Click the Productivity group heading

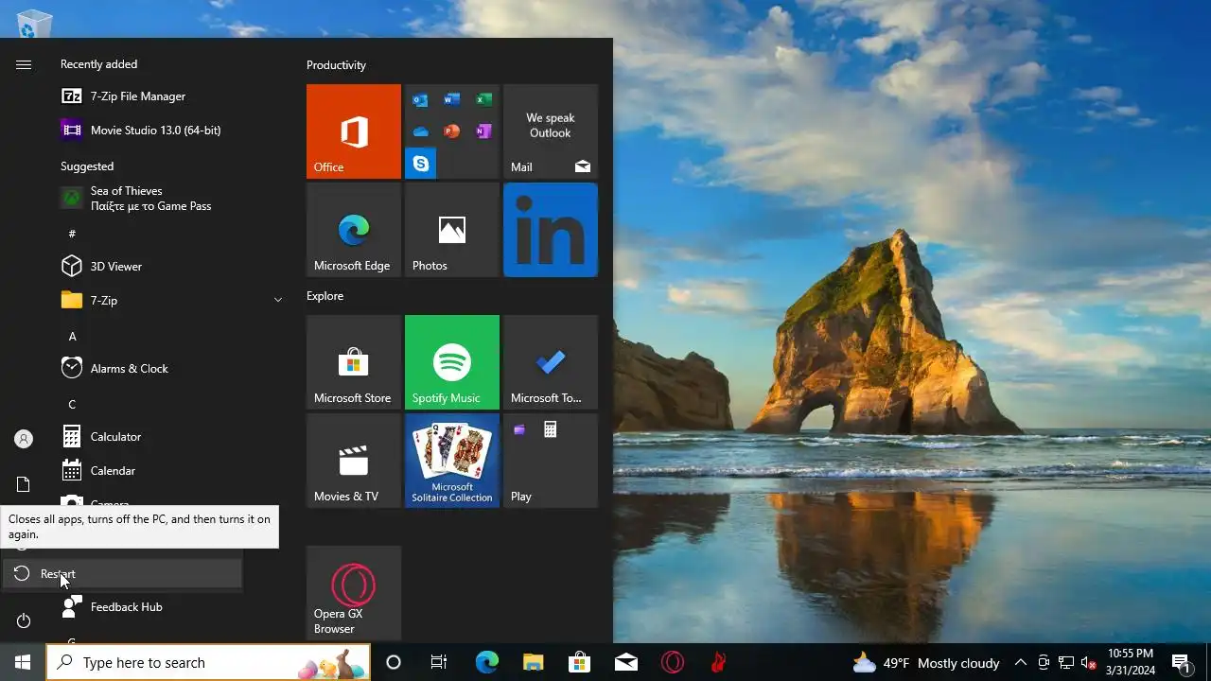click(x=336, y=65)
